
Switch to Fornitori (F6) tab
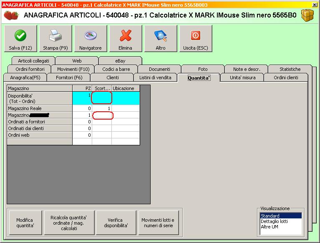(x=69, y=78)
